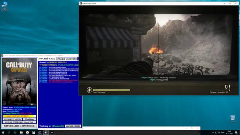The image size is (240, 135).
Task: Click the ЗАКРЫТЬ ТРЕЙНЕР button
Action: coord(73,126)
